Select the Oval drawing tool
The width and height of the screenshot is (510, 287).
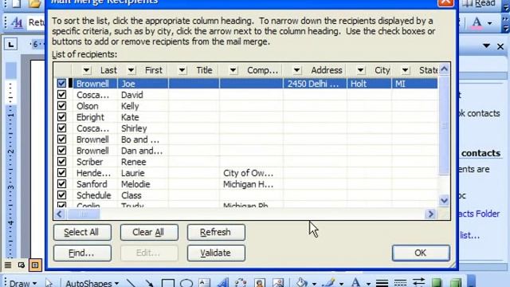pos(186,282)
